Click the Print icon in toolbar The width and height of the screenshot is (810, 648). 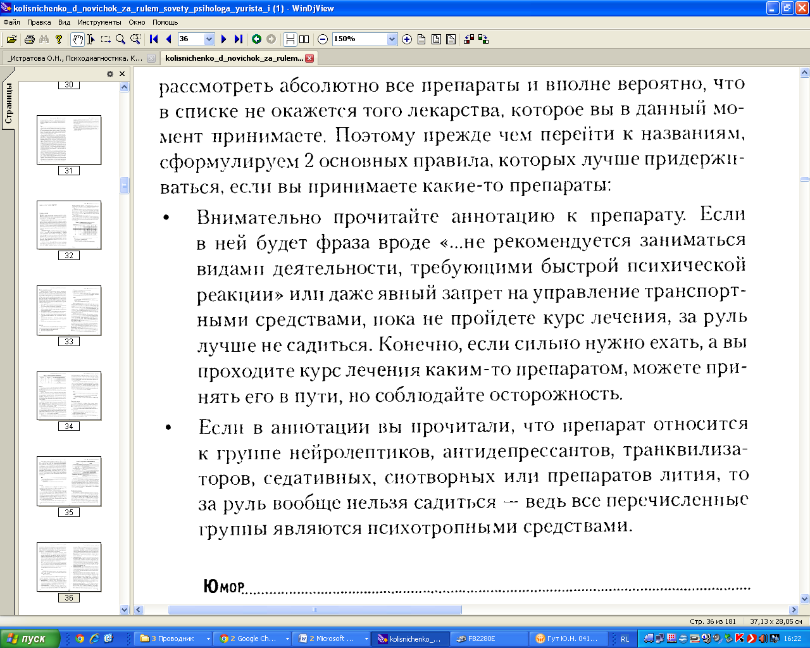coord(29,39)
